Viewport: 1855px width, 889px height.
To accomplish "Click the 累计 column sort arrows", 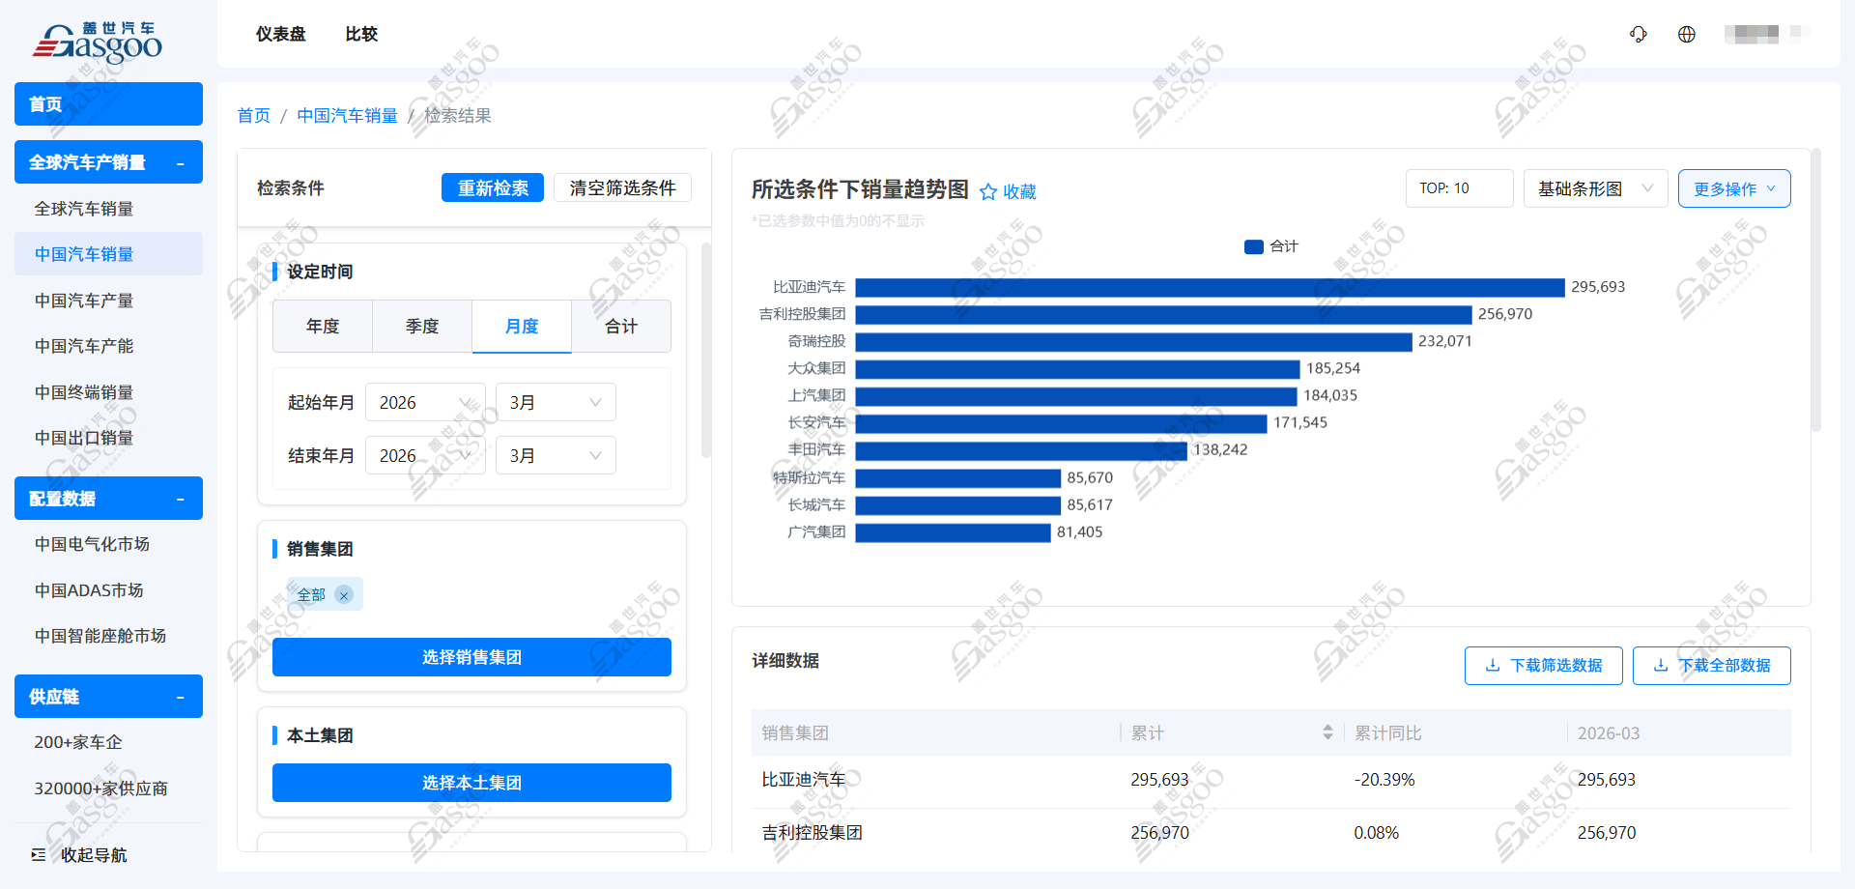I will pyautogui.click(x=1327, y=732).
